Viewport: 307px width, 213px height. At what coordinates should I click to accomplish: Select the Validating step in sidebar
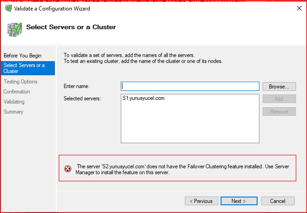point(14,102)
